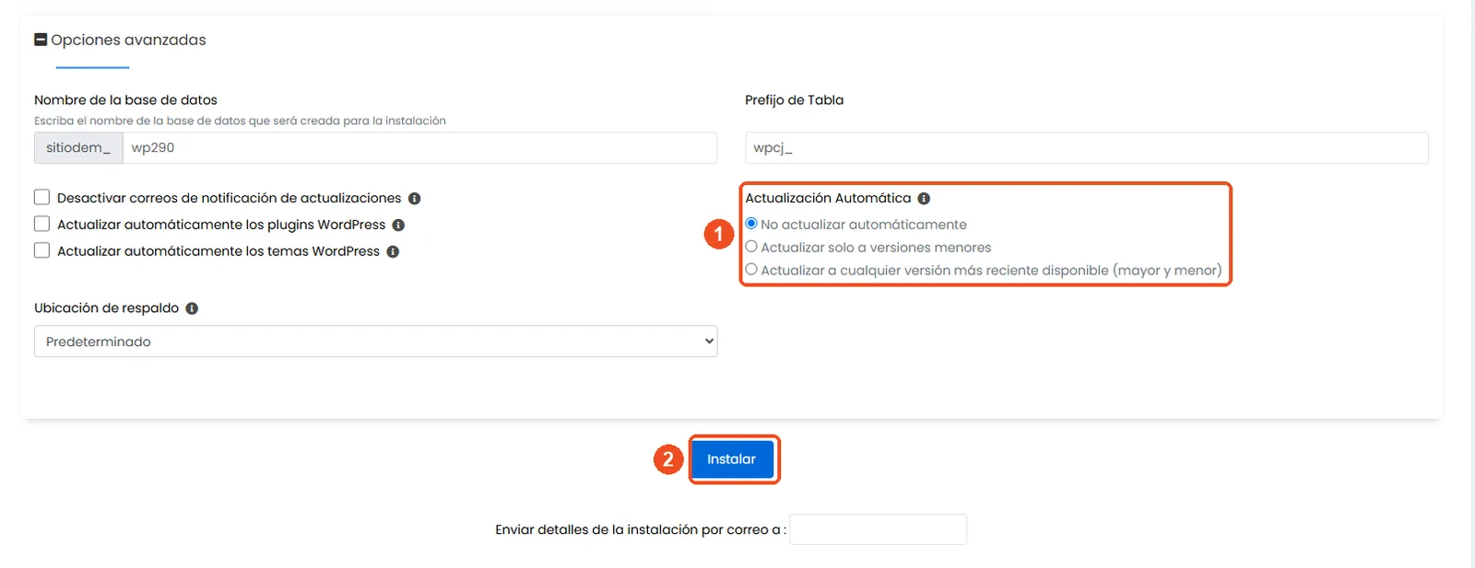Open info icon for plugins auto-update option
The height and width of the screenshot is (568, 1475).
398,225
